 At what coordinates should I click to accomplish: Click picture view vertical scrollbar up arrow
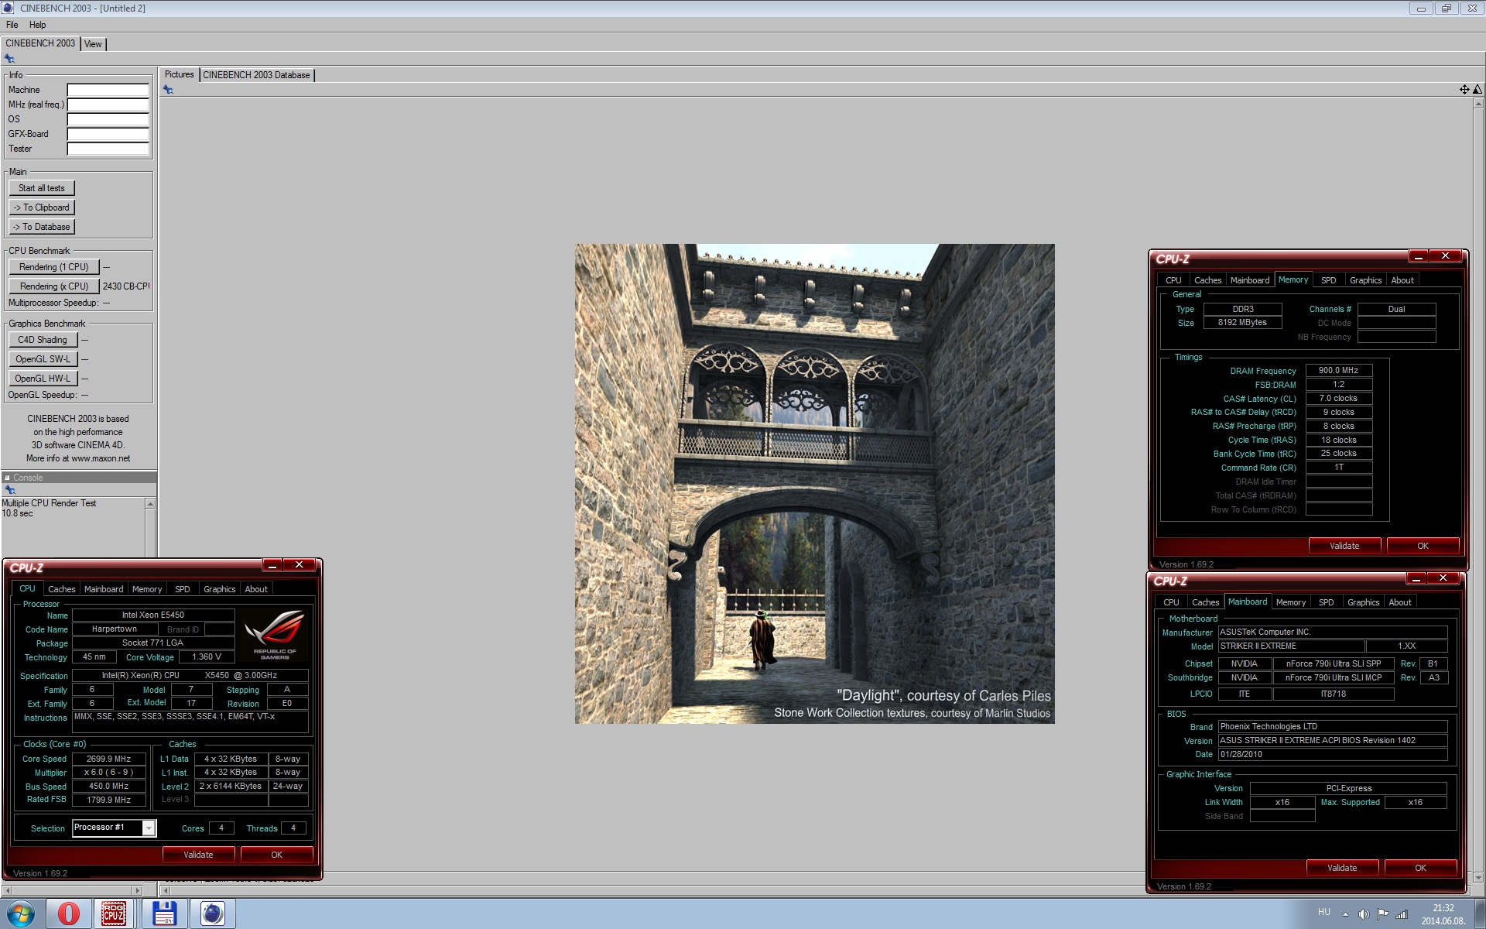(1479, 104)
